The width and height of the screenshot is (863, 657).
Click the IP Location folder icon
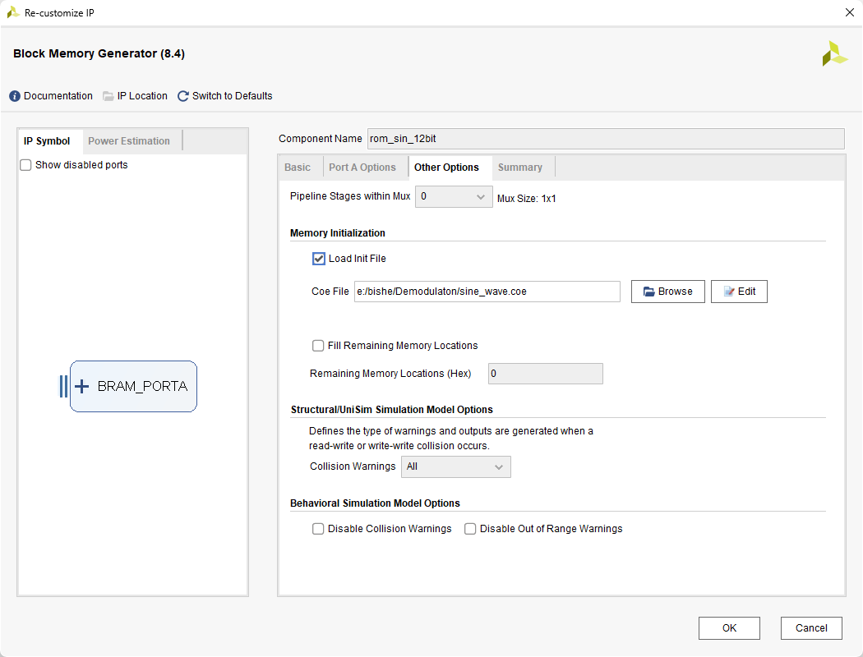(108, 96)
